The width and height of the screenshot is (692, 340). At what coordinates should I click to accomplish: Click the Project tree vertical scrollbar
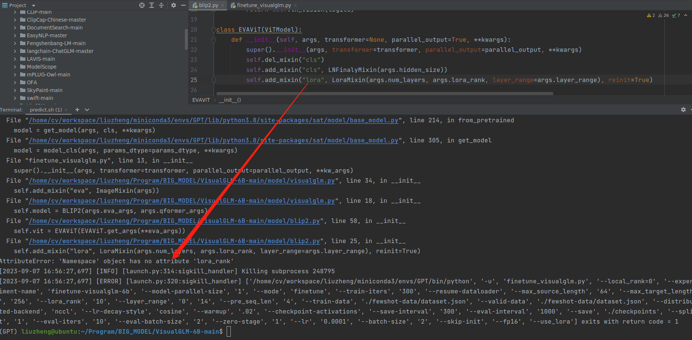coord(186,39)
